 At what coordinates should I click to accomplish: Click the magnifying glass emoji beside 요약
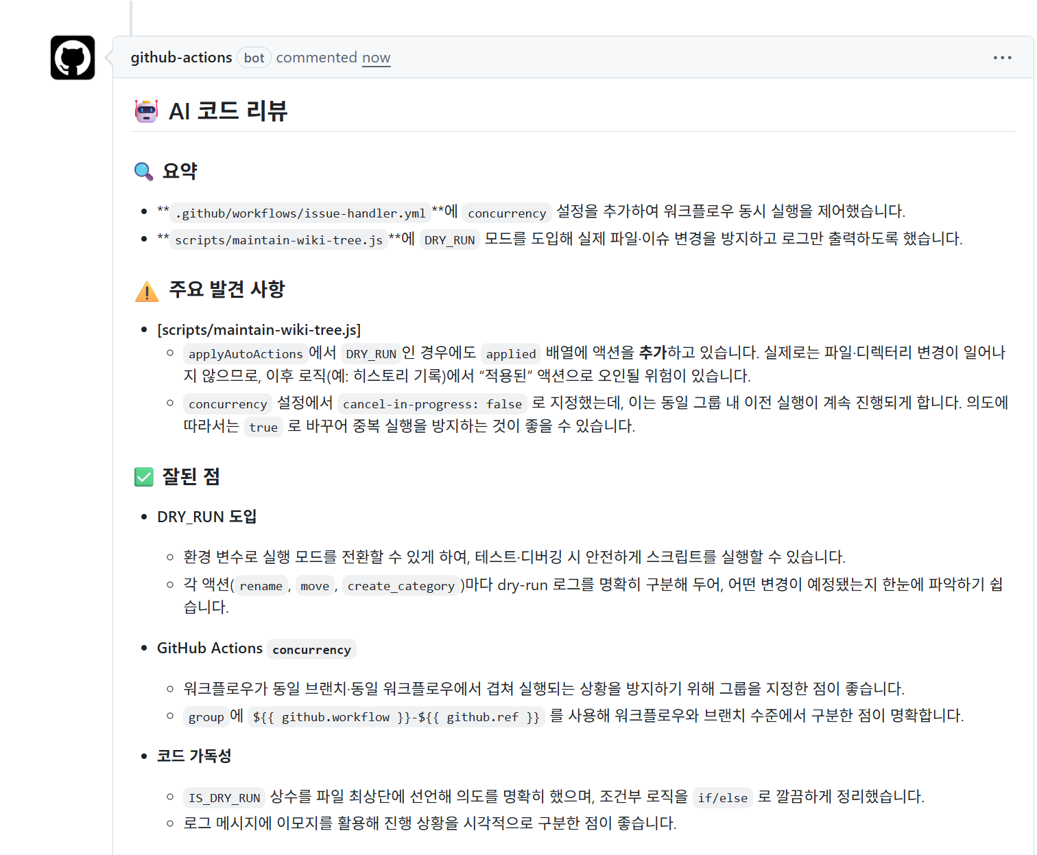tap(143, 171)
